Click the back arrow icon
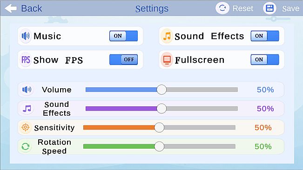Image resolution: width=303 pixels, height=170 pixels. tap(11, 8)
